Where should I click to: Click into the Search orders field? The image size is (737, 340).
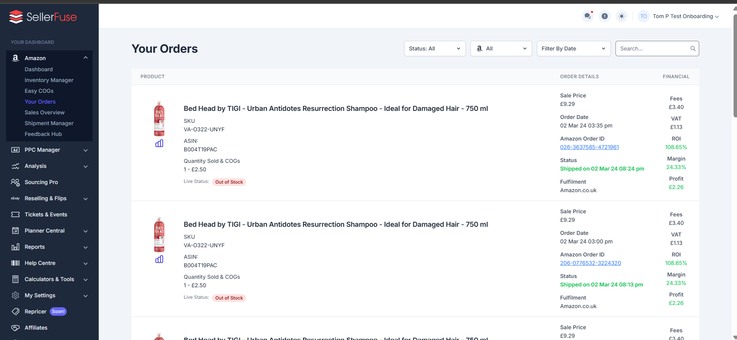pyautogui.click(x=653, y=49)
